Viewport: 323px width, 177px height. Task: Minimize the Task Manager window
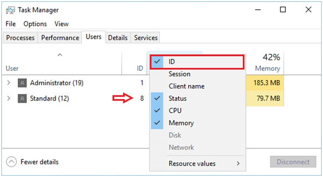258,10
